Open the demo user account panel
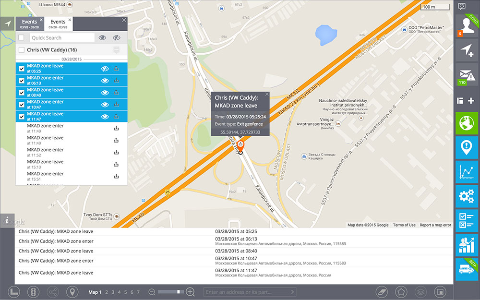The height and width of the screenshot is (300, 480). [467, 26]
